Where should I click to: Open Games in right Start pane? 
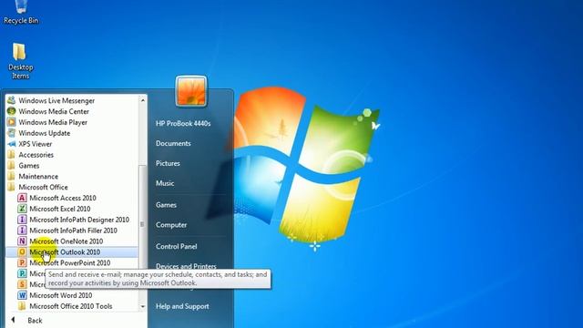166,205
